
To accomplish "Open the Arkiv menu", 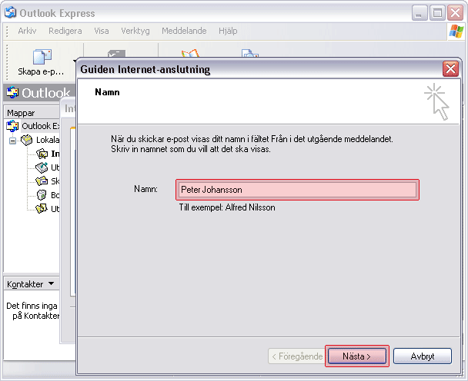I will (27, 31).
